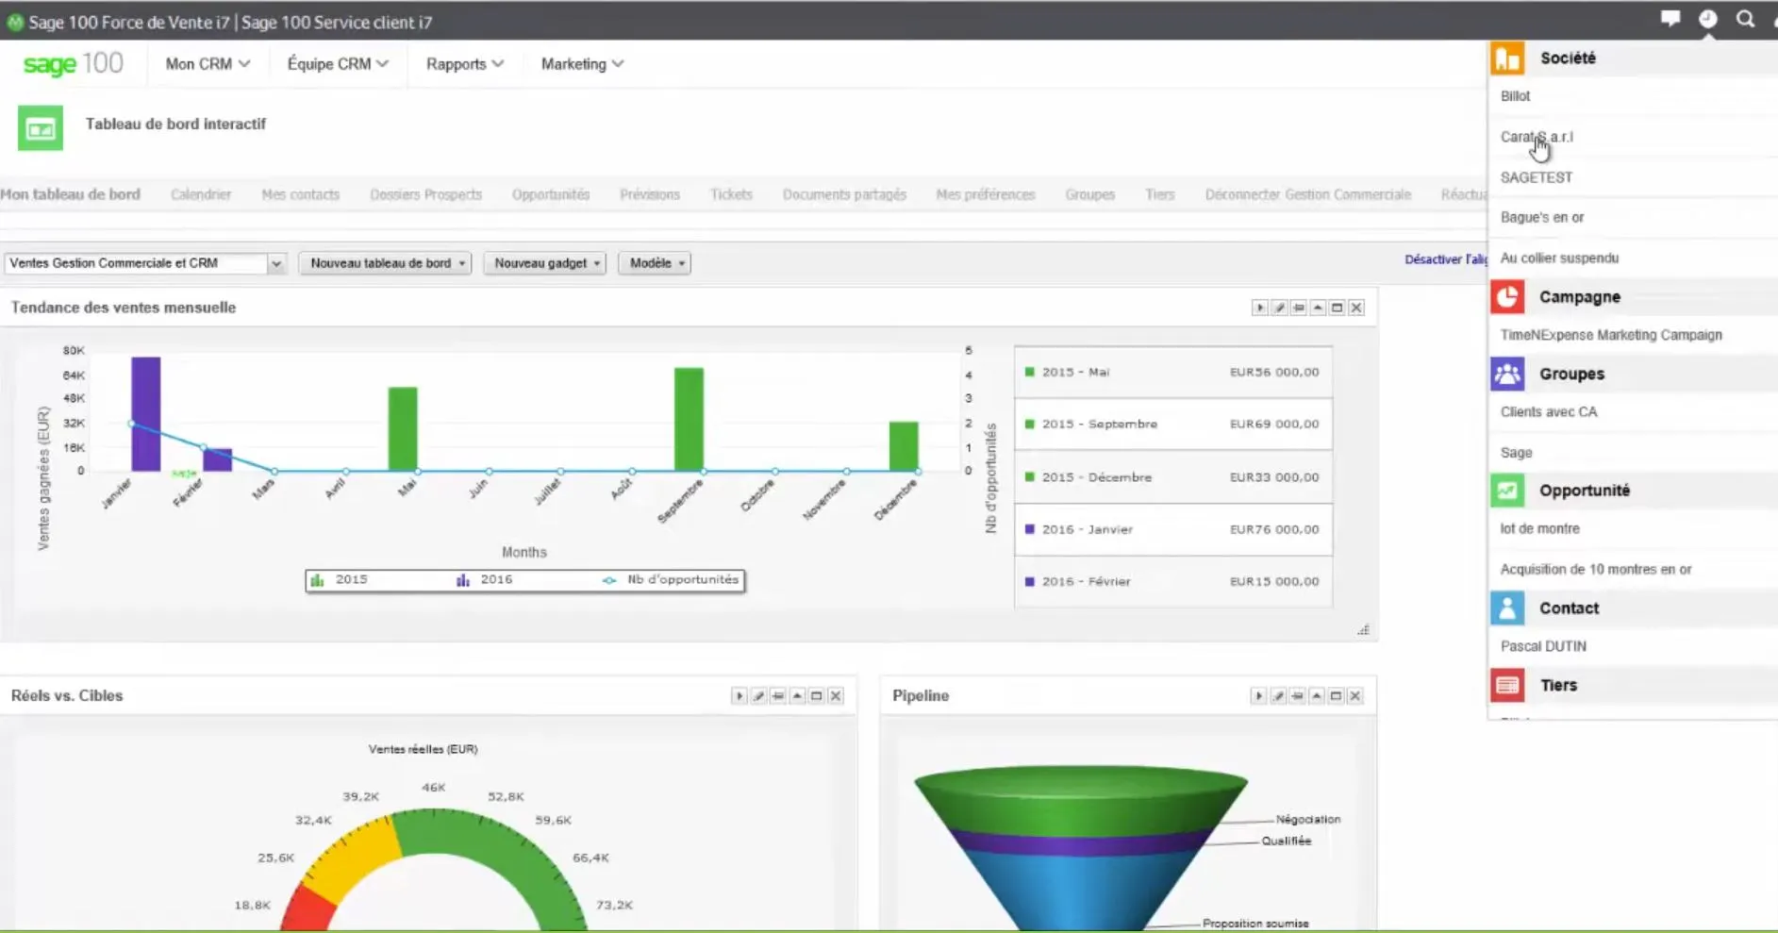1778x933 pixels.
Task: Open the Bague's en or company link
Action: (1542, 217)
